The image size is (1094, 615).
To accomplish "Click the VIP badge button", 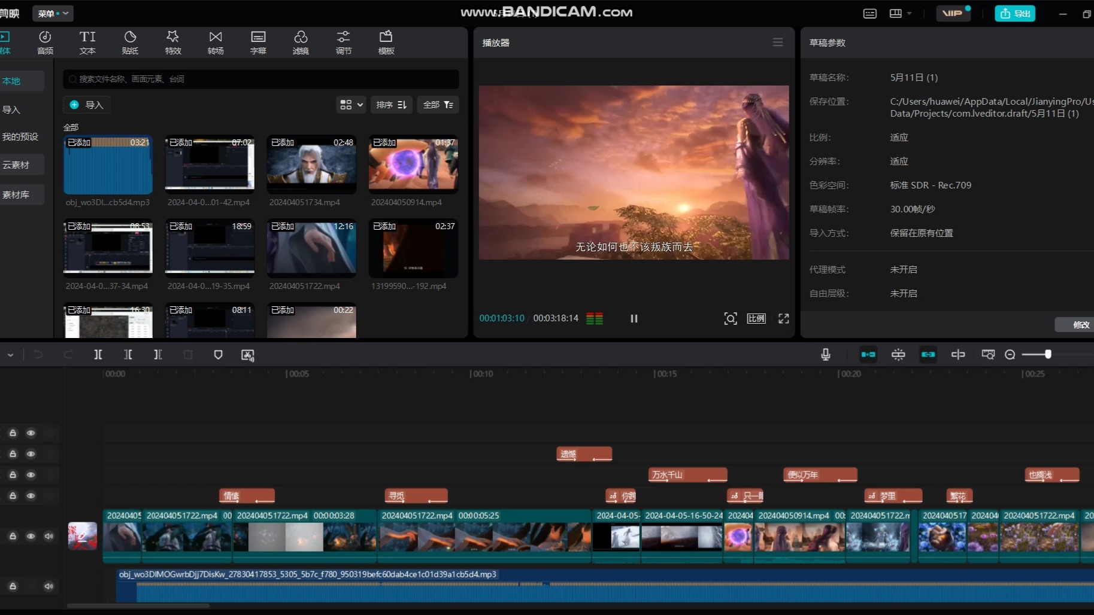I will [953, 13].
